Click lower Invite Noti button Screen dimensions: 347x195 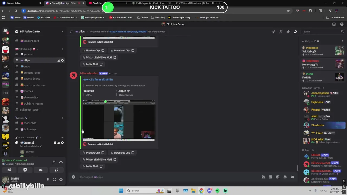(93, 167)
